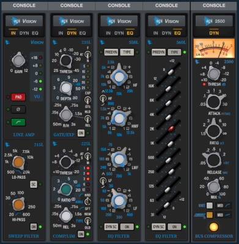Flip the HLD/REL toggle switch
The width and height of the screenshot is (239, 244).
(x=87, y=119)
